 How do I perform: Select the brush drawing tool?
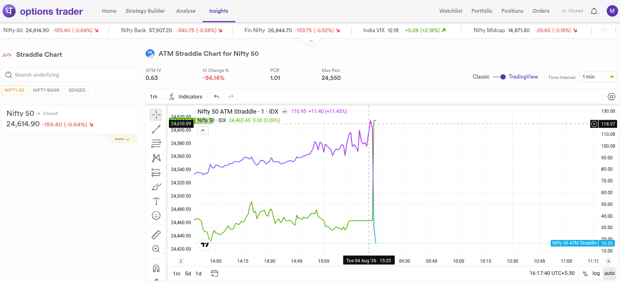[156, 187]
